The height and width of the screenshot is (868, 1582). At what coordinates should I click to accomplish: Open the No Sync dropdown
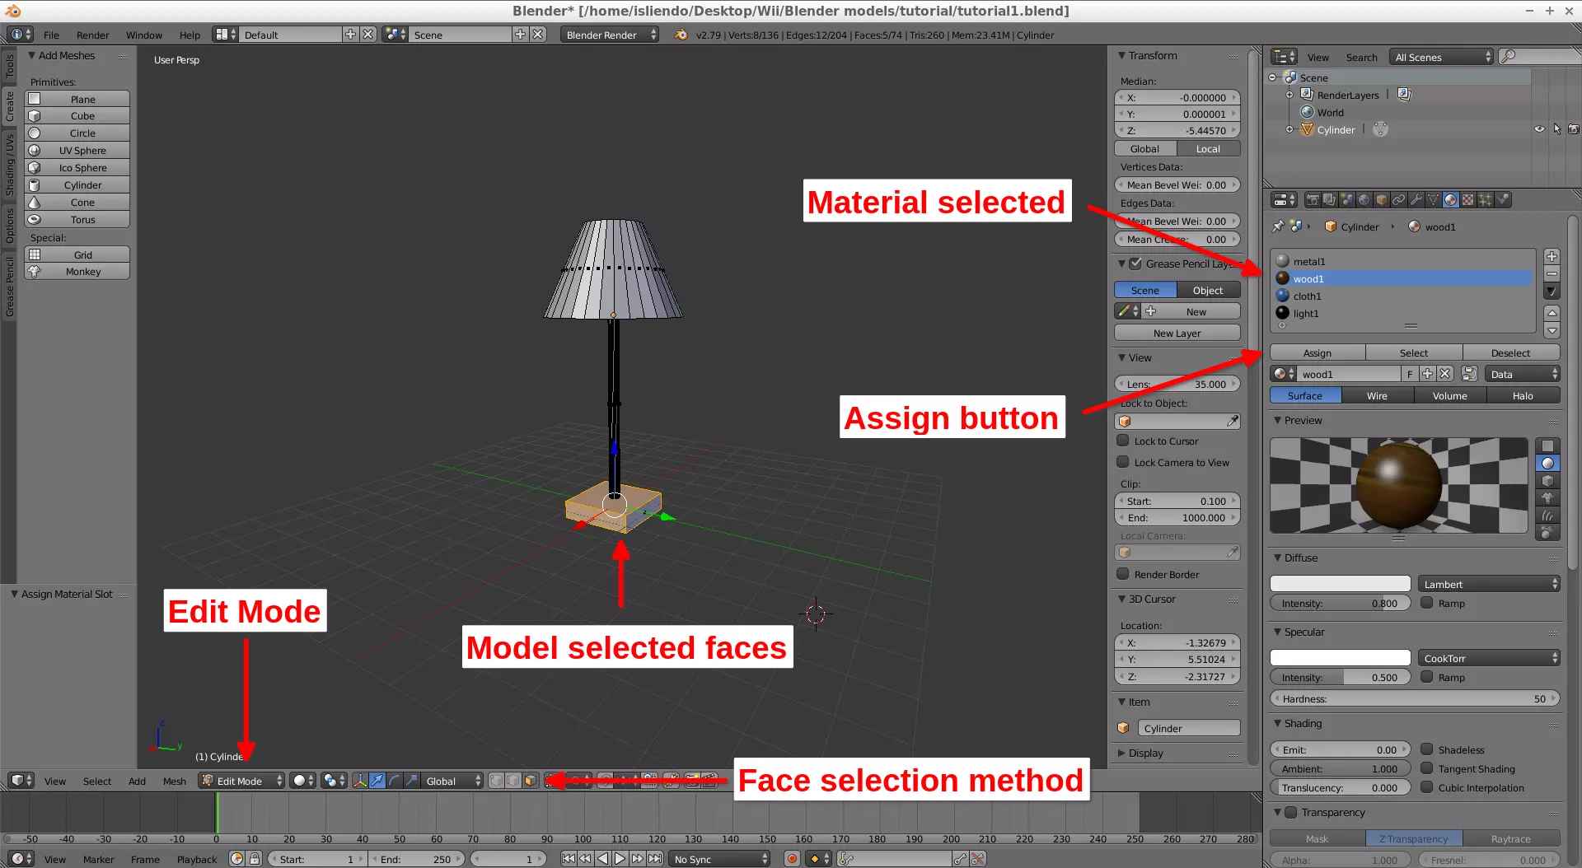[719, 859]
